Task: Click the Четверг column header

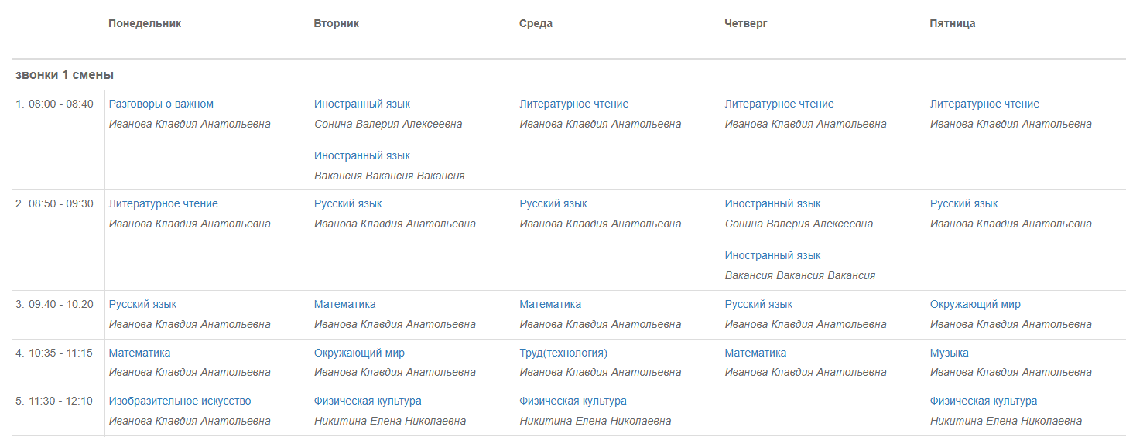Action: (746, 23)
